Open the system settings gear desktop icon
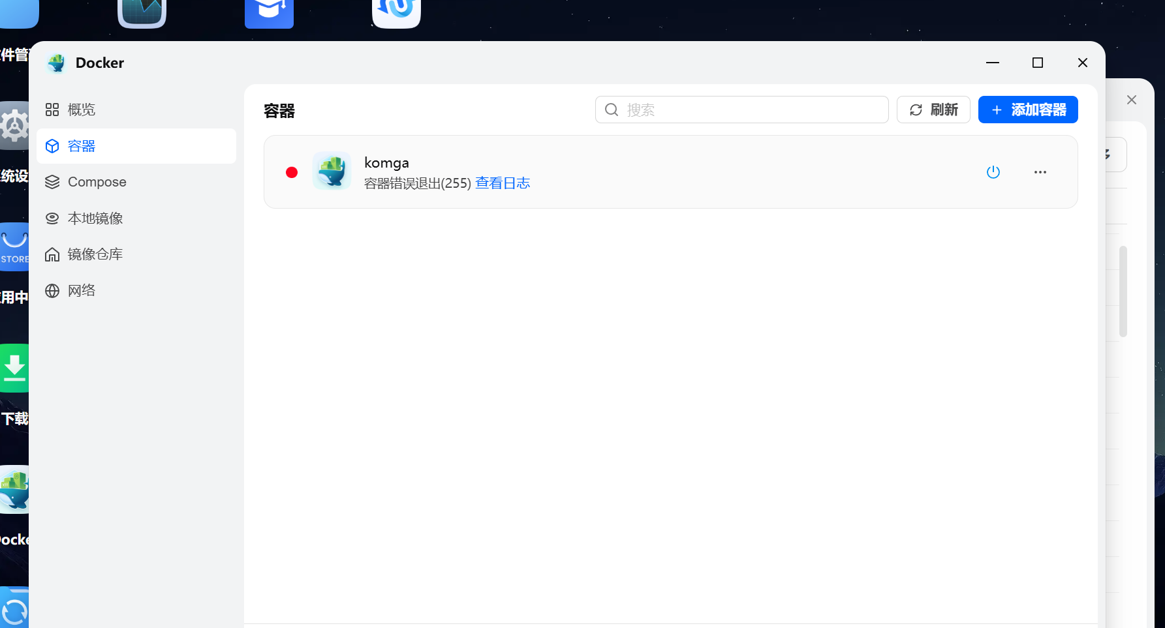The image size is (1165, 628). 14,125
